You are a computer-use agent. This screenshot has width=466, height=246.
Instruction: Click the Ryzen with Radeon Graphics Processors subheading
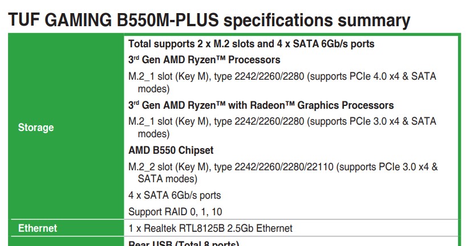click(x=261, y=105)
